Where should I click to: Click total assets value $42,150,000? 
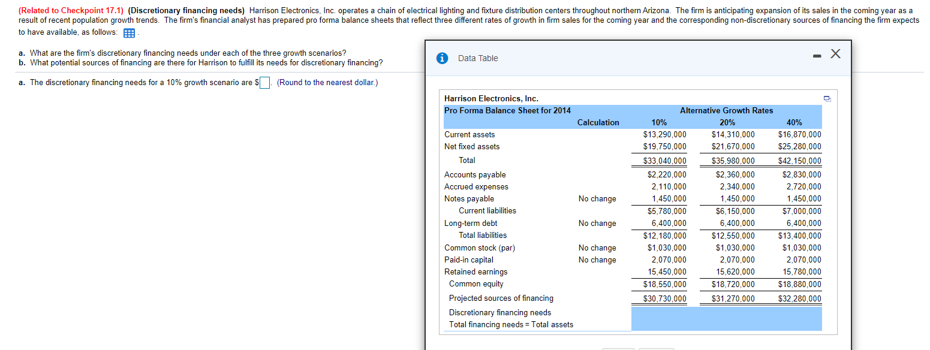800,161
